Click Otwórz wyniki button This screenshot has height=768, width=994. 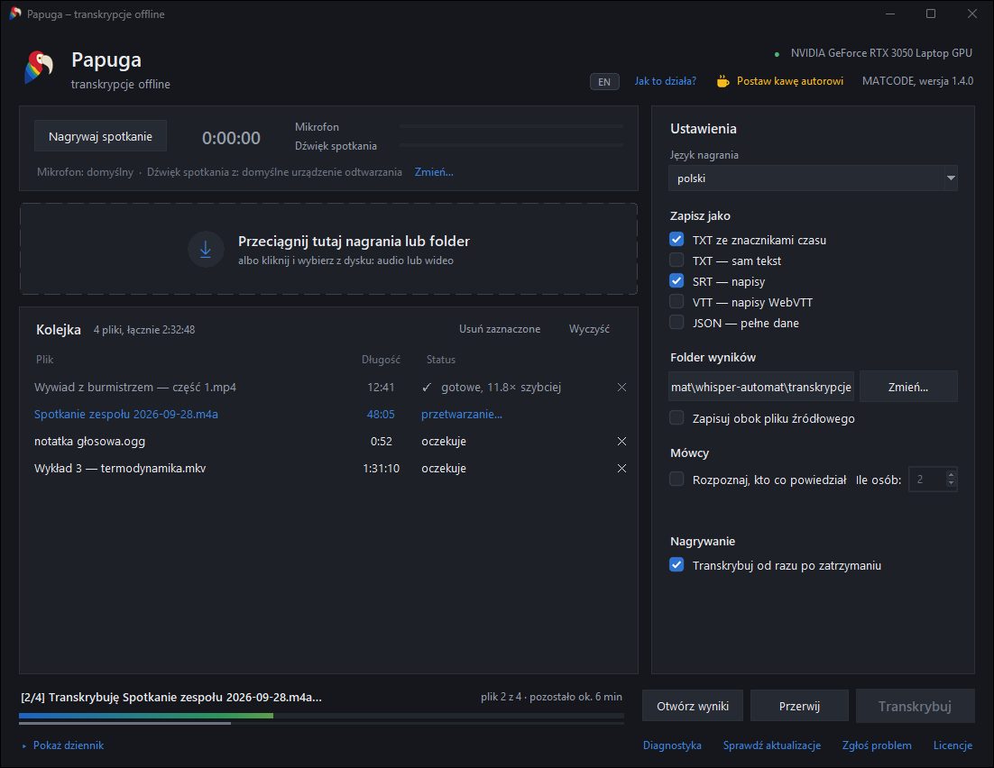pos(692,706)
